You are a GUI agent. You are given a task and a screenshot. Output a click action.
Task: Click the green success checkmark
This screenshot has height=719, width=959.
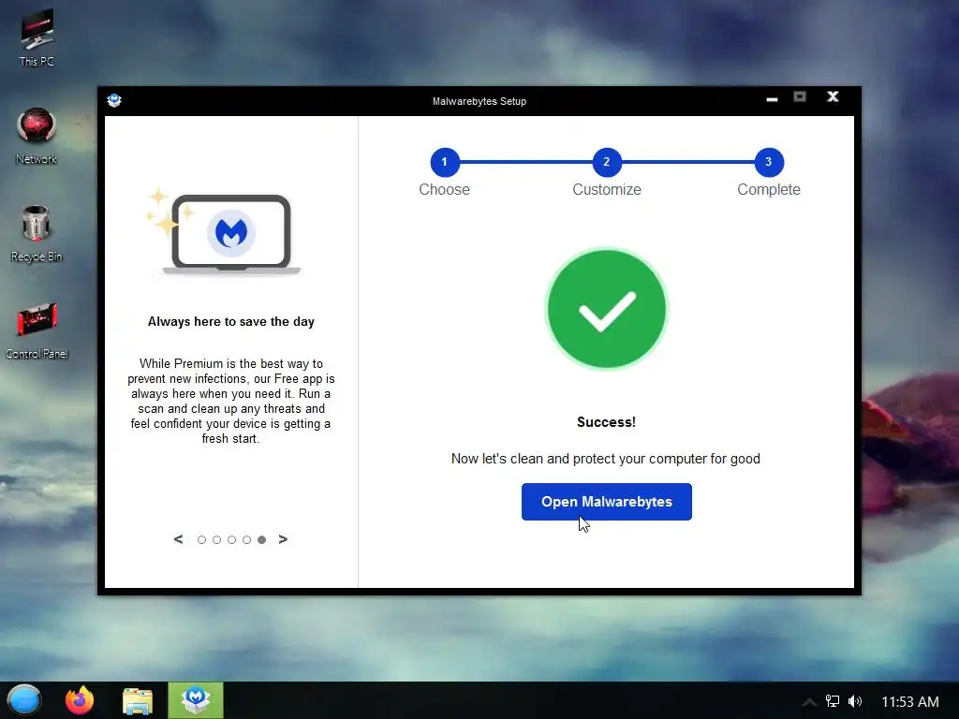pos(606,309)
